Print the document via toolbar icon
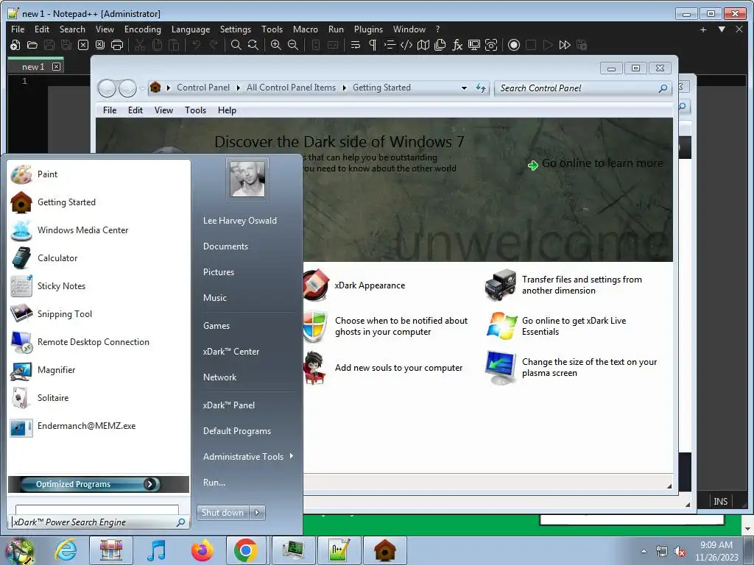This screenshot has width=754, height=565. click(117, 45)
